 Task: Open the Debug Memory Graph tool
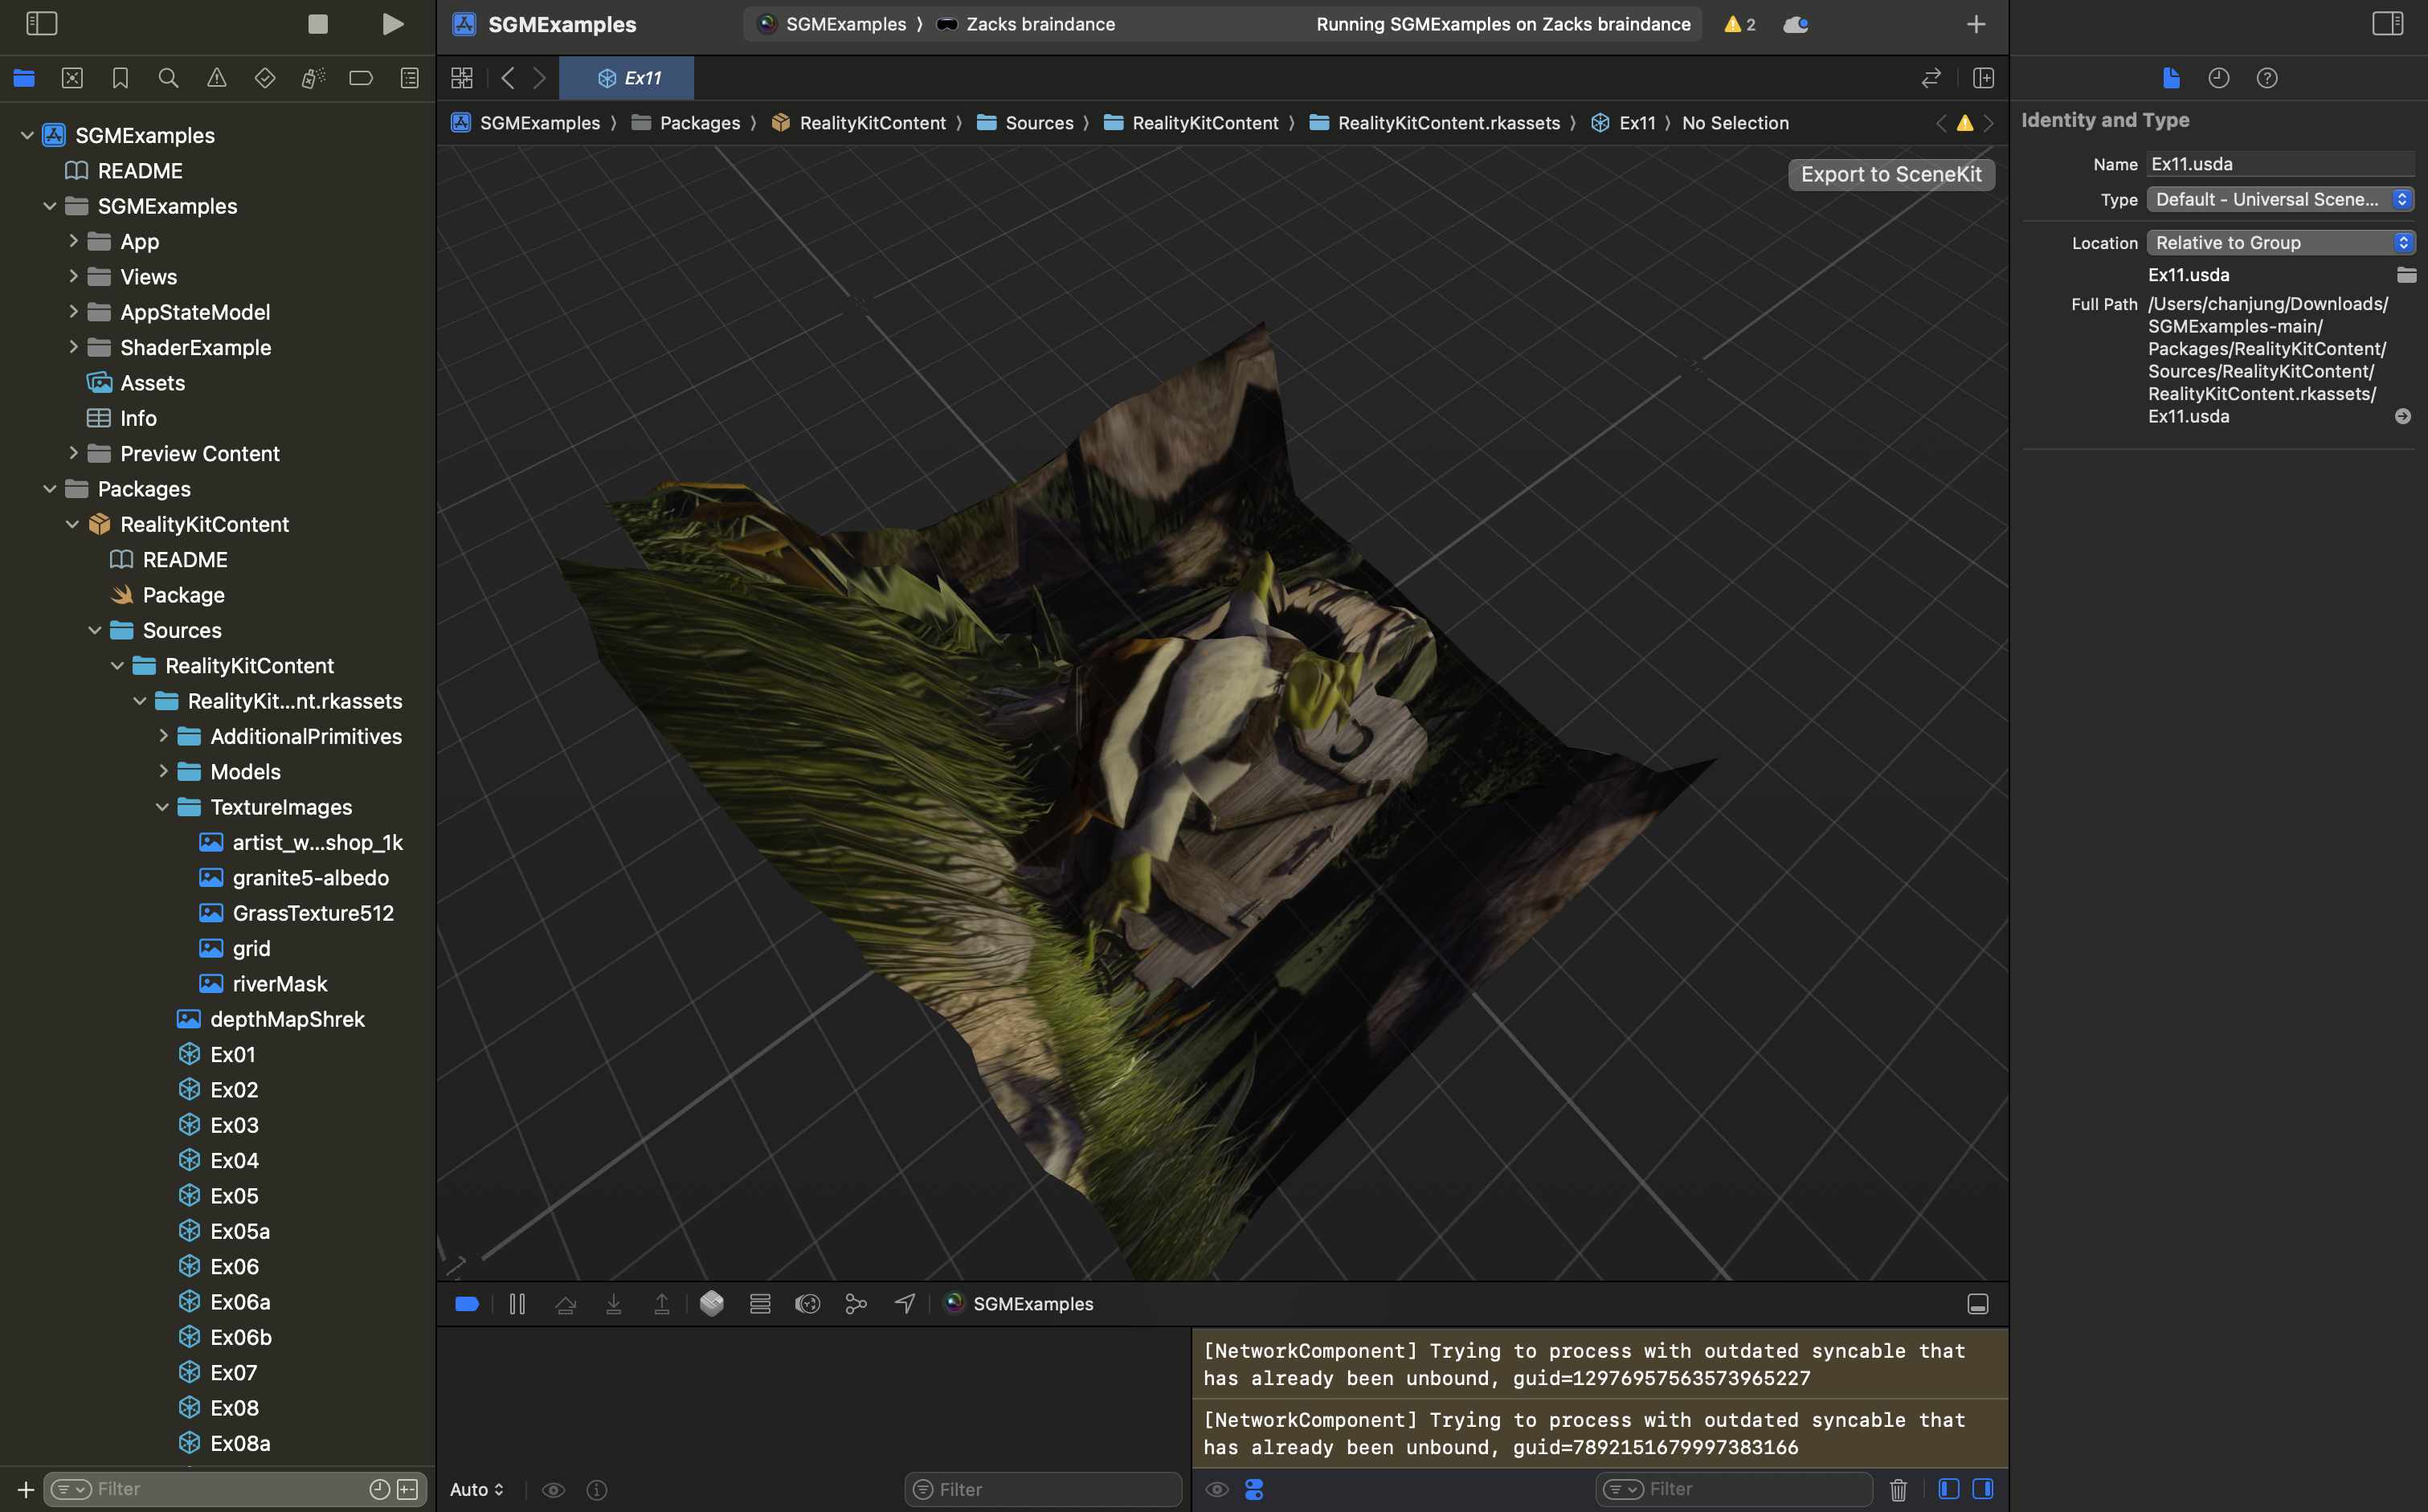pos(856,1304)
